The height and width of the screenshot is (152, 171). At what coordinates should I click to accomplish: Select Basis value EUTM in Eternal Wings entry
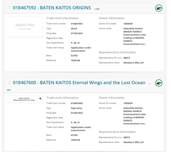pyautogui.click(x=74, y=135)
